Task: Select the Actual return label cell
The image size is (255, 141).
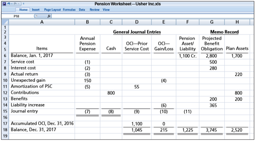Action: point(42,74)
